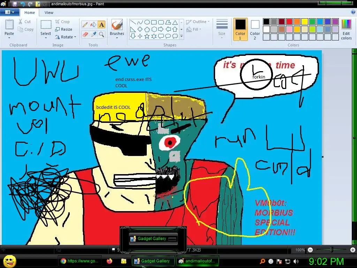The image size is (357, 268).
Task: Click the Copy button
Action: (26, 29)
